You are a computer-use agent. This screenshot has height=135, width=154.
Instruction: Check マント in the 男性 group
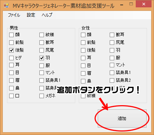(x=41, y=73)
